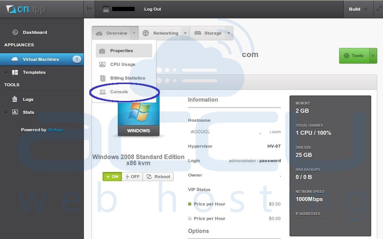
Task: Click the Templates layout icon
Action: (x=15, y=72)
